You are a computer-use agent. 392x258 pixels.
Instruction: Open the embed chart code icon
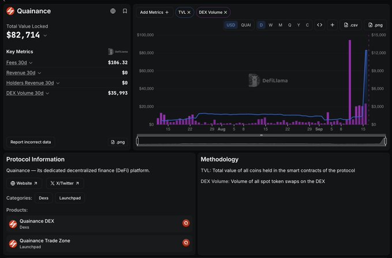point(319,25)
